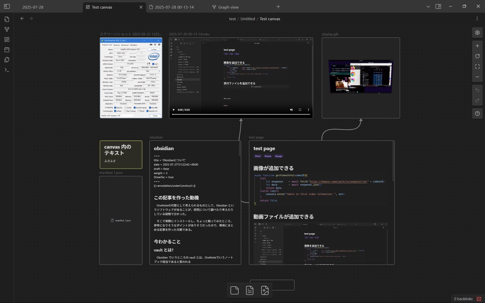Click the #aaaa tag
485x303 pixels.
[268, 156]
